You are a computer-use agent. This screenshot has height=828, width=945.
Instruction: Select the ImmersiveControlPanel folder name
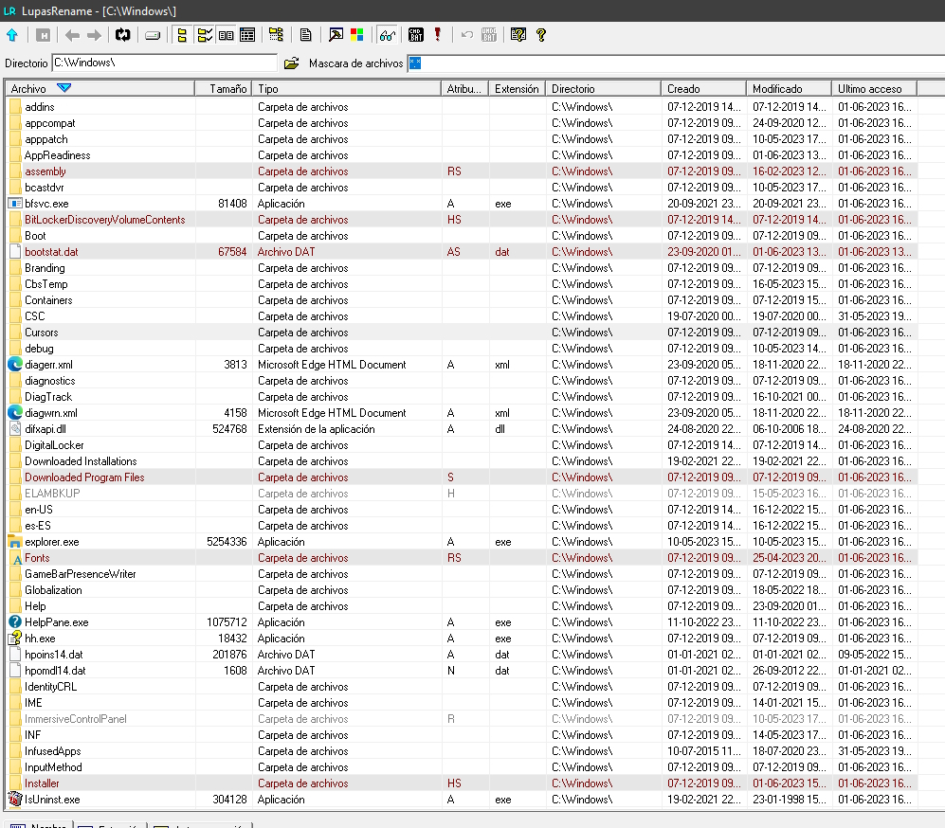click(75, 719)
